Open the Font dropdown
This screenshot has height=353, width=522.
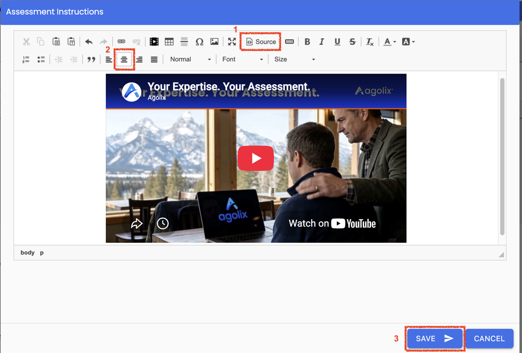242,60
